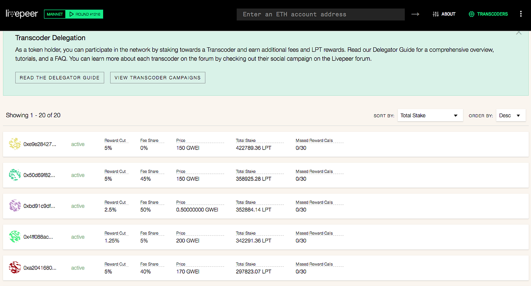Open transcoder address 0x50d69f82...
531x286 pixels.
click(39, 175)
